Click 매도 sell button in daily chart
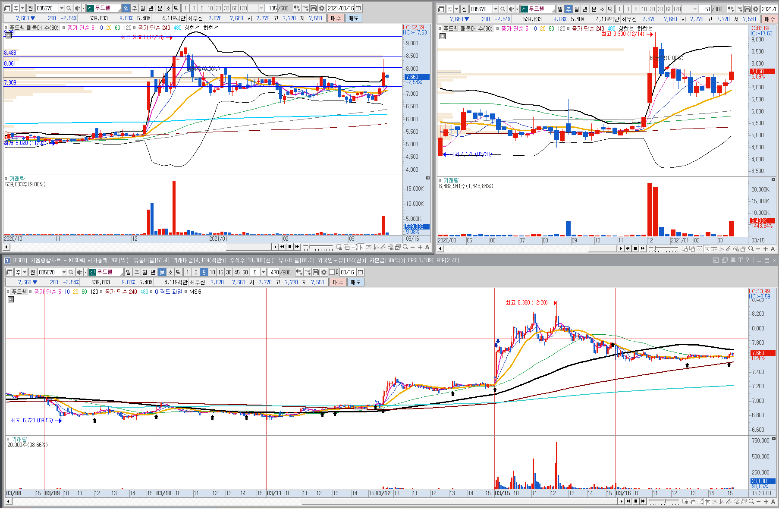Image resolution: width=779 pixels, height=509 pixels. click(x=353, y=18)
